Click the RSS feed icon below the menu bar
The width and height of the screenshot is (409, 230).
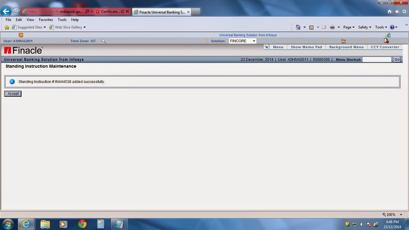[21, 35]
